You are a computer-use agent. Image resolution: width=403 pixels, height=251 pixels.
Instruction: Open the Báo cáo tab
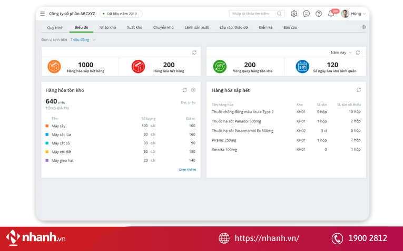click(x=290, y=27)
